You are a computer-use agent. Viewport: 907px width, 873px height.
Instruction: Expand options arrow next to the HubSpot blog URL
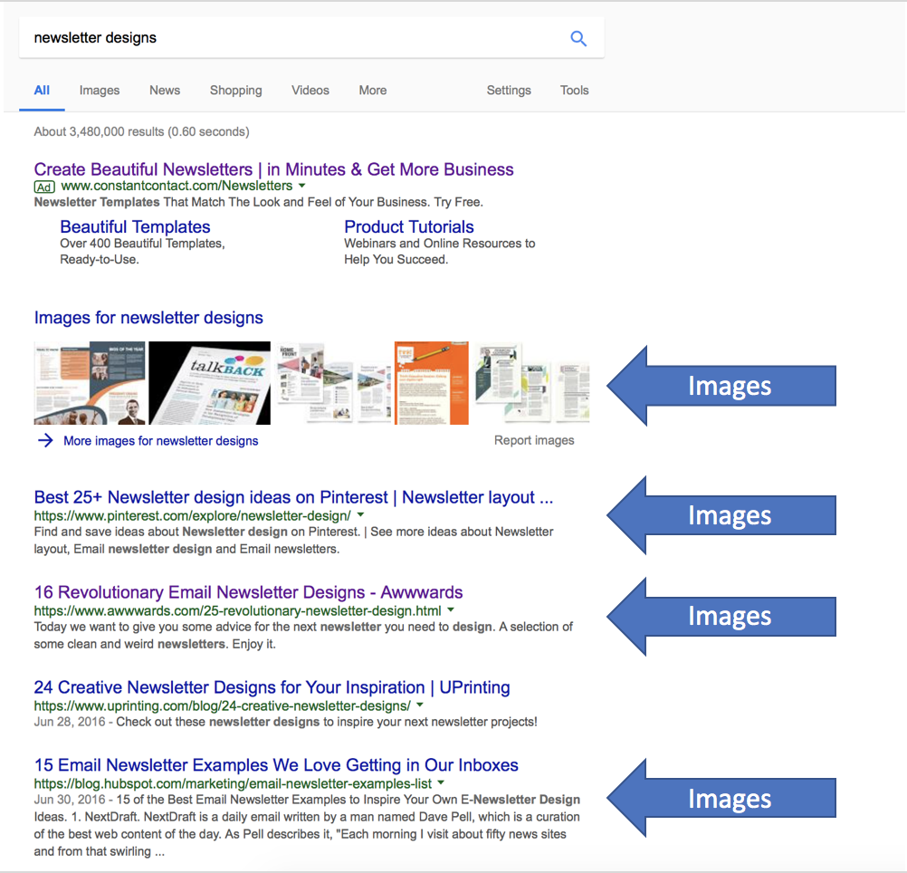pyautogui.click(x=441, y=783)
